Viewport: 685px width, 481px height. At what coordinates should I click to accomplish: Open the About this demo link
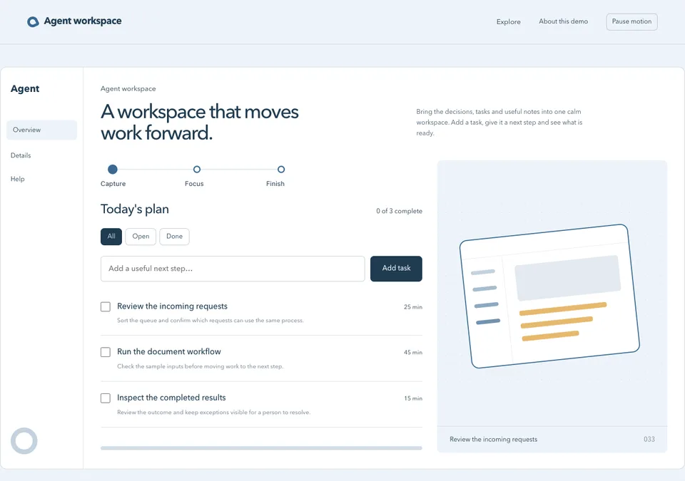(x=563, y=21)
